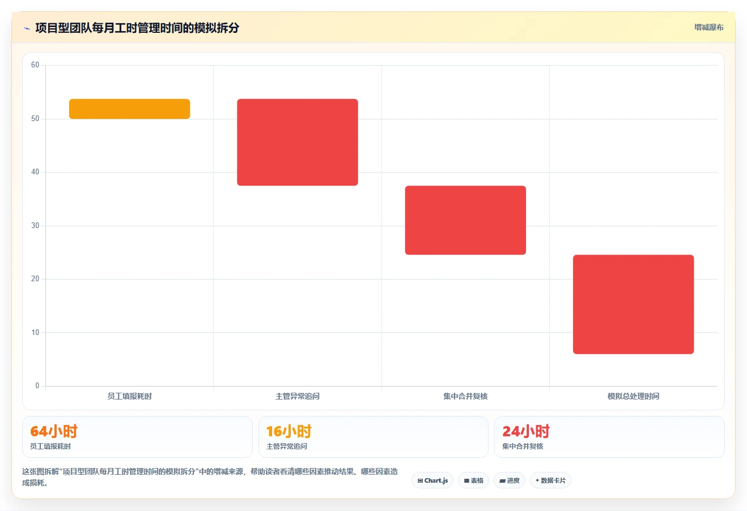
Task: Click the y-axis value 60
Action: pyautogui.click(x=35, y=65)
